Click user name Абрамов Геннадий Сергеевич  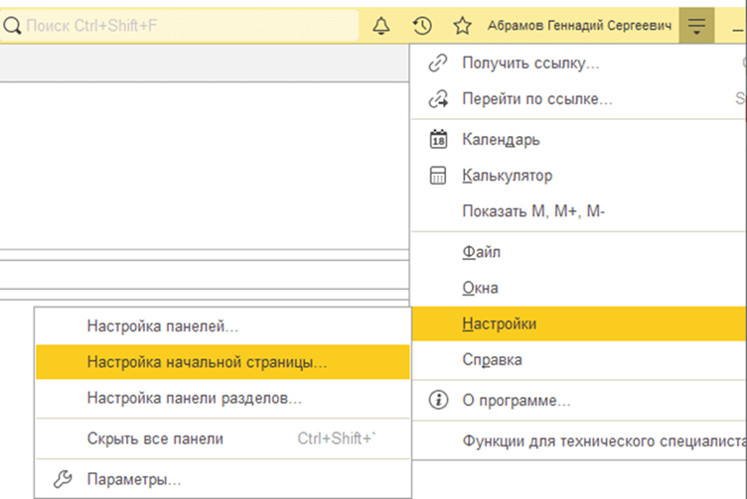point(579,25)
